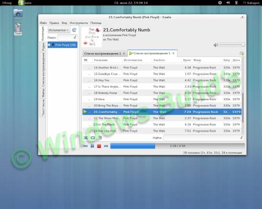Open the Текст песни side tab
The width and height of the screenshot is (262, 209).
tap(43, 108)
